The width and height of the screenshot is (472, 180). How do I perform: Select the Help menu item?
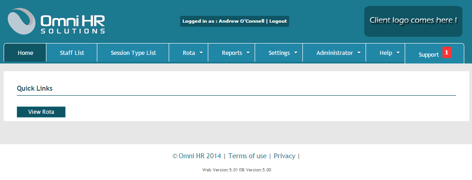386,53
